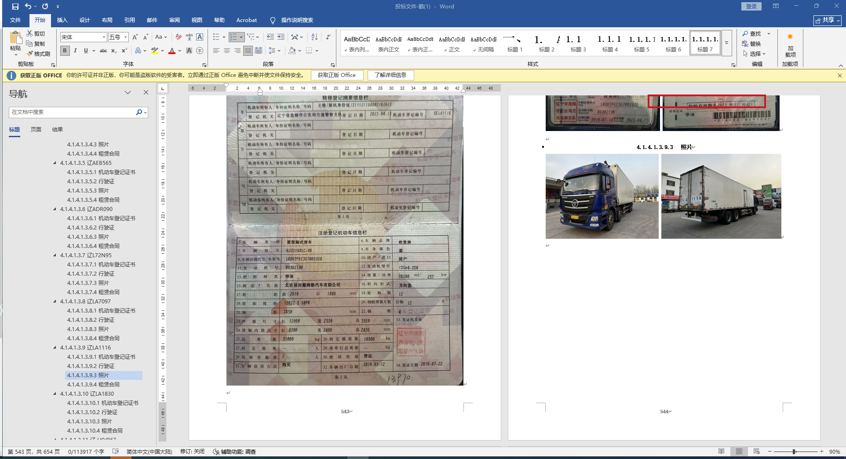Click the Redo/Repeat icon in the title bar
Image resolution: width=846 pixels, height=459 pixels.
[45, 7]
